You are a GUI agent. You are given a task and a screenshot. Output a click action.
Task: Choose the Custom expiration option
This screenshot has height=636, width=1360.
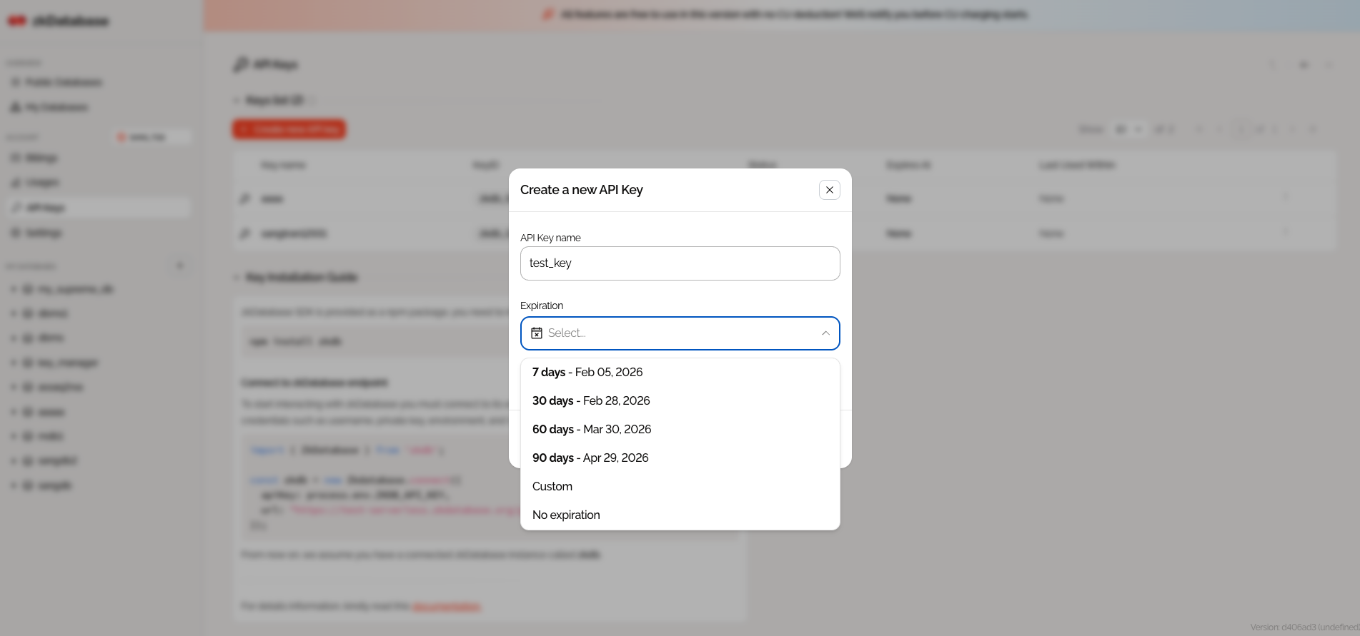[680, 487]
